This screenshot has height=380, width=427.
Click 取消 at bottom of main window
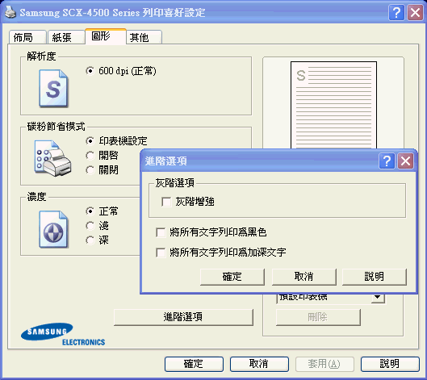click(259, 364)
